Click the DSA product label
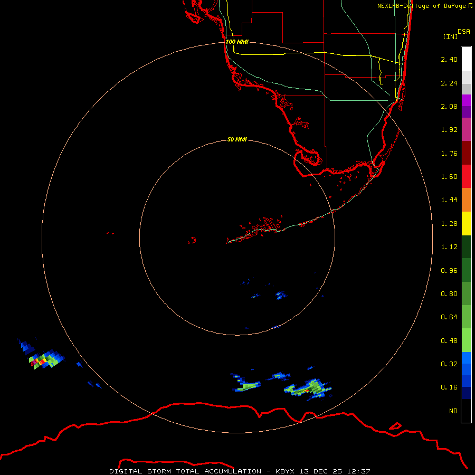Screen dimensions: 475x475 464,32
